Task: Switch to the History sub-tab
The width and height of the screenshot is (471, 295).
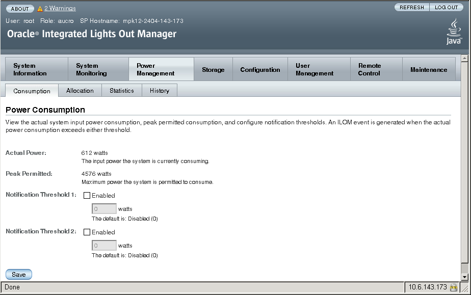Action: point(160,90)
